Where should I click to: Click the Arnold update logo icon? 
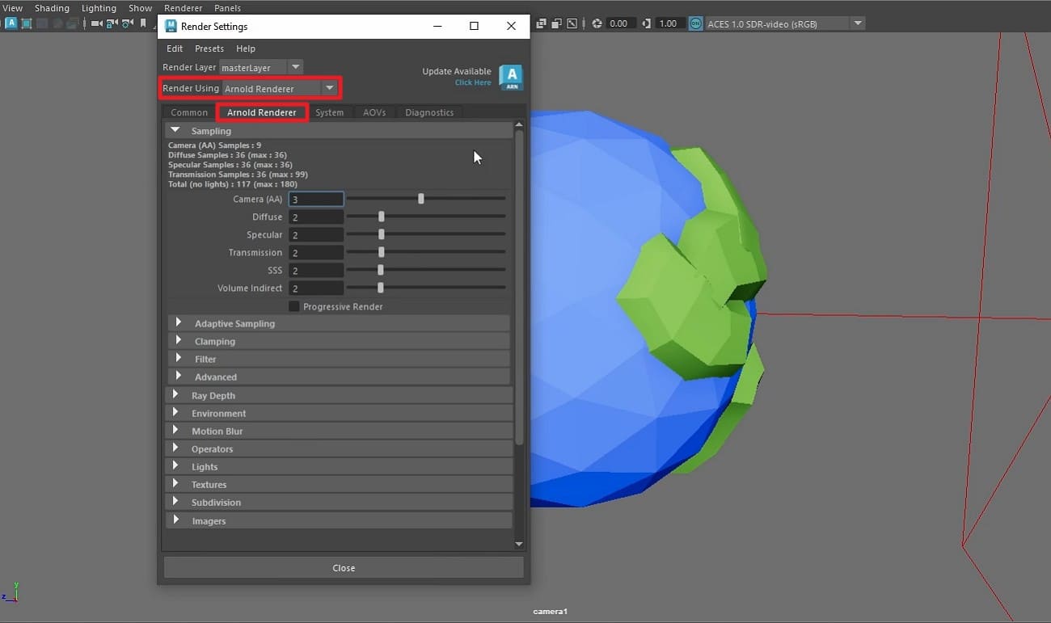[x=511, y=77]
